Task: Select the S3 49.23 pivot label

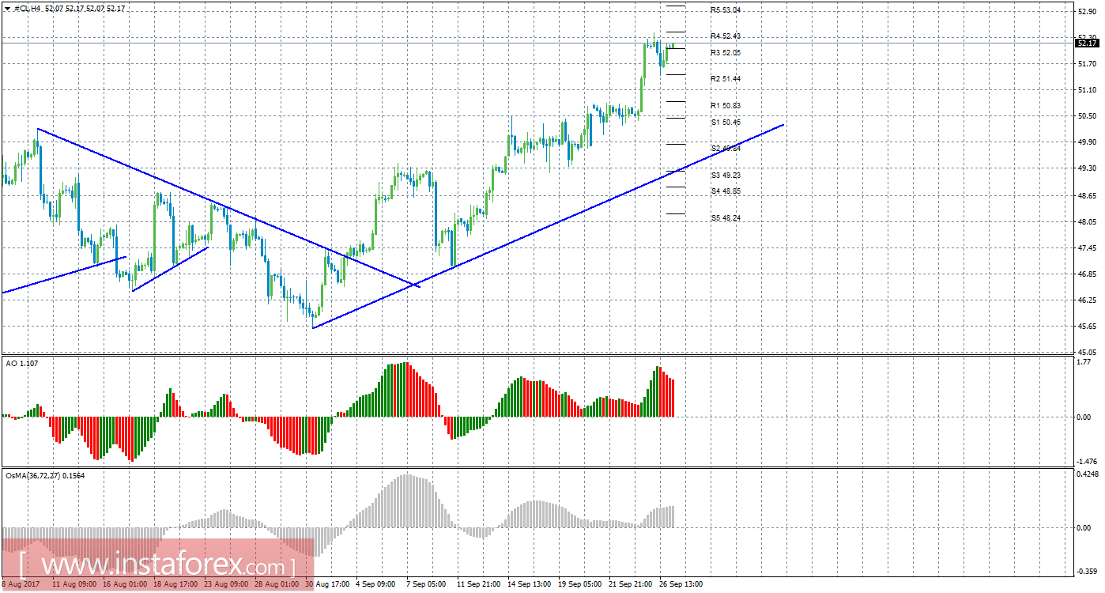Action: coord(725,176)
